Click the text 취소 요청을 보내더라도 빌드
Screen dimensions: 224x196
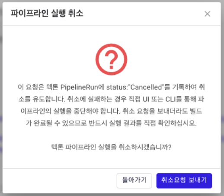(x=162, y=111)
